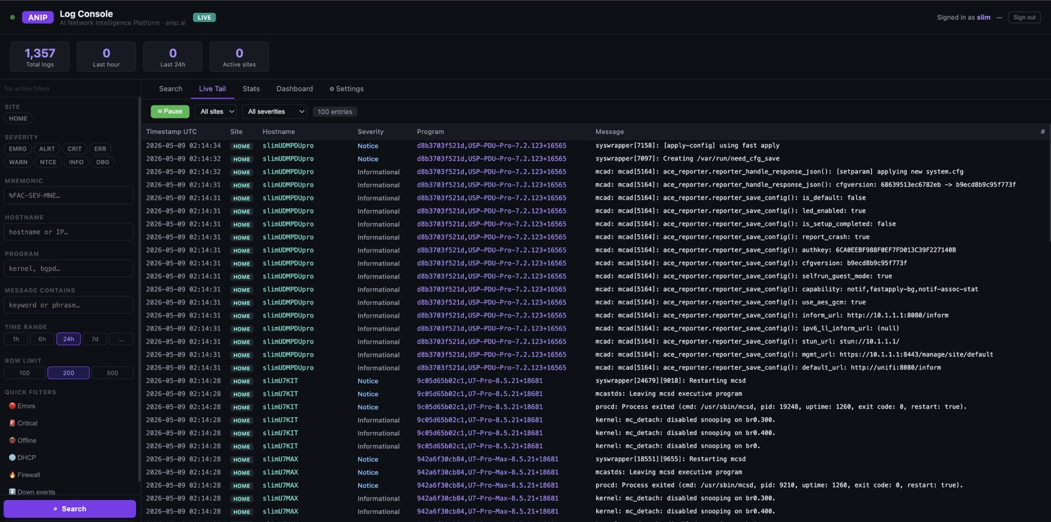Screen dimensions: 1051x522
Task: Toggle the WARN severity filter
Action: pos(18,162)
